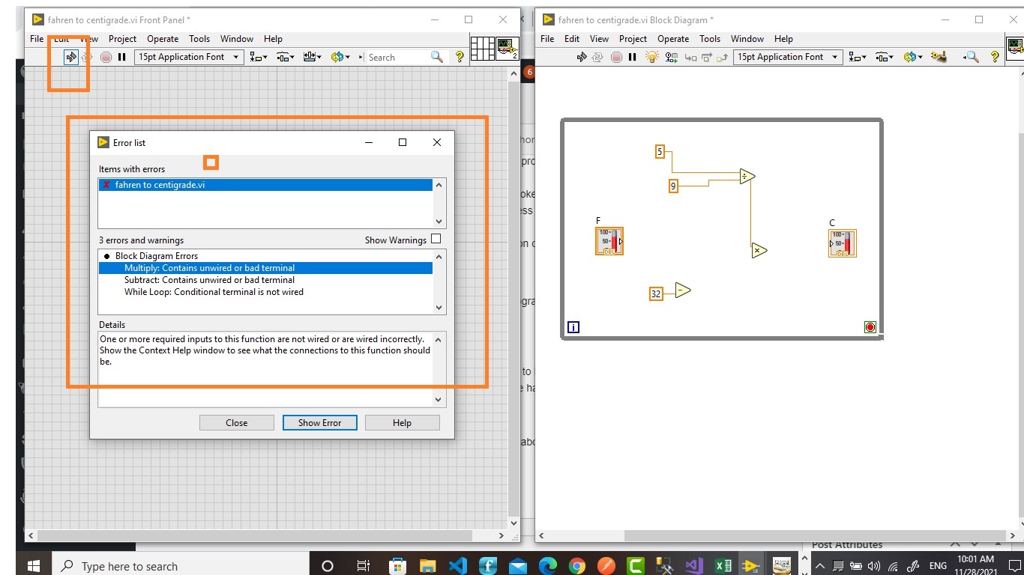Image resolution: width=1024 pixels, height=575 pixels.
Task: Click the Clean Up Diagram icon
Action: 939,57
